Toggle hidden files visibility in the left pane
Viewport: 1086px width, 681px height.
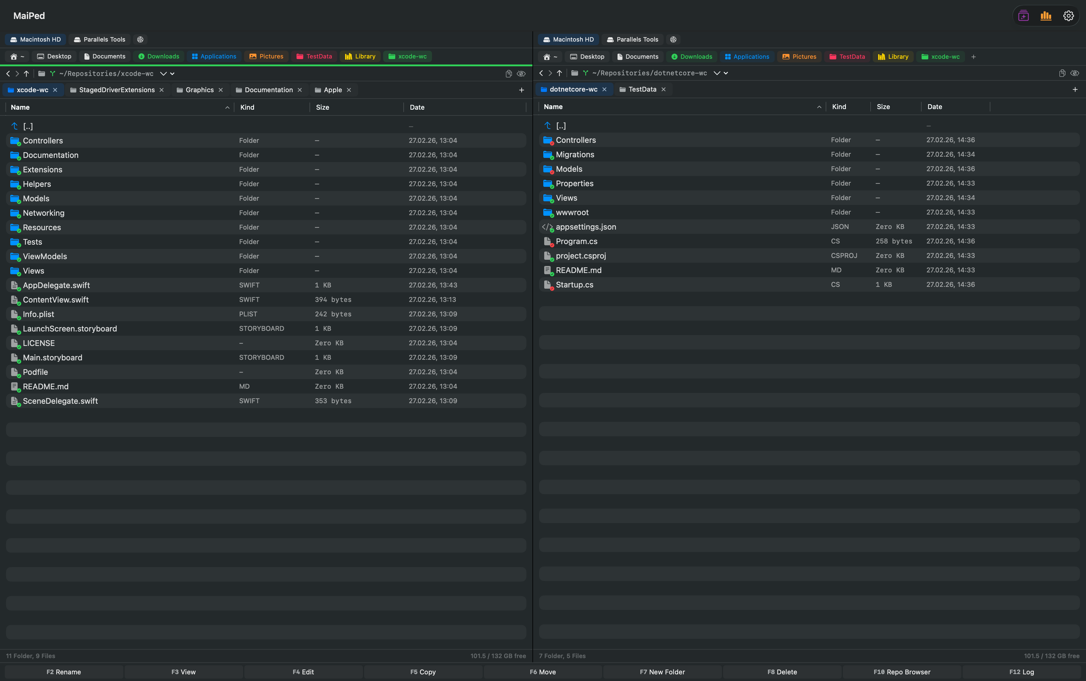522,74
